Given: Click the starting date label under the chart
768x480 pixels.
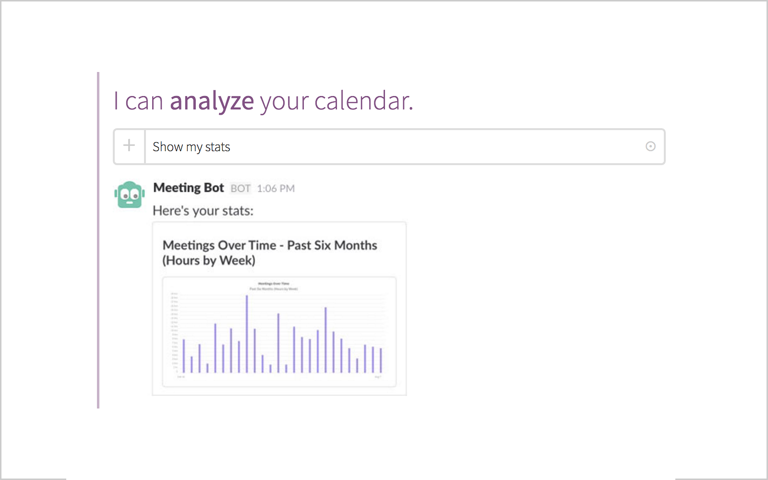Looking at the screenshot, I should [180, 377].
